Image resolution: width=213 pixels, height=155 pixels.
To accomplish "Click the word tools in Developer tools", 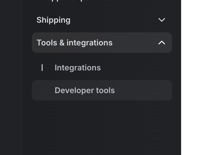I will (105, 90).
